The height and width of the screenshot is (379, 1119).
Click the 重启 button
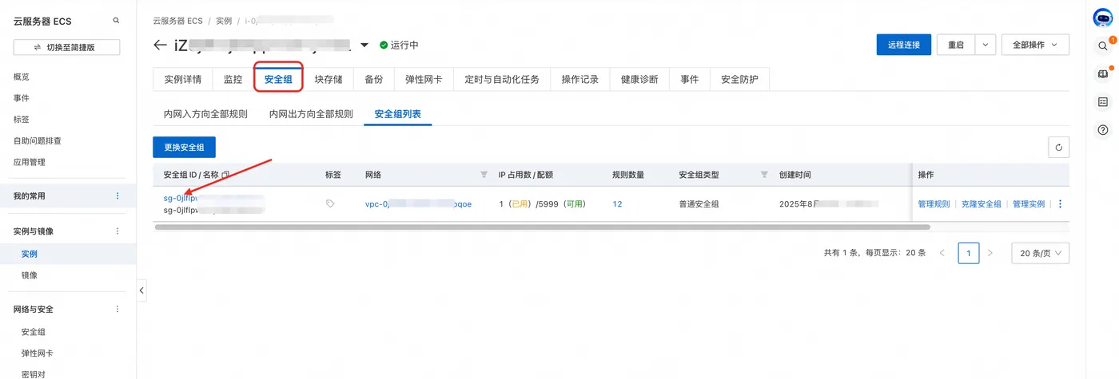click(x=956, y=45)
